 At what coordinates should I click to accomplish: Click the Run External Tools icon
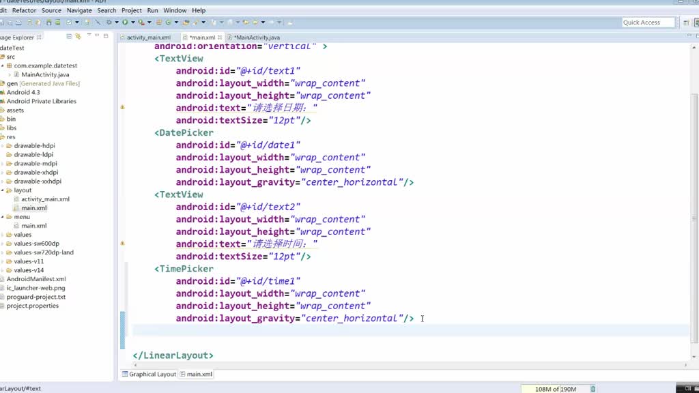pyautogui.click(x=141, y=23)
